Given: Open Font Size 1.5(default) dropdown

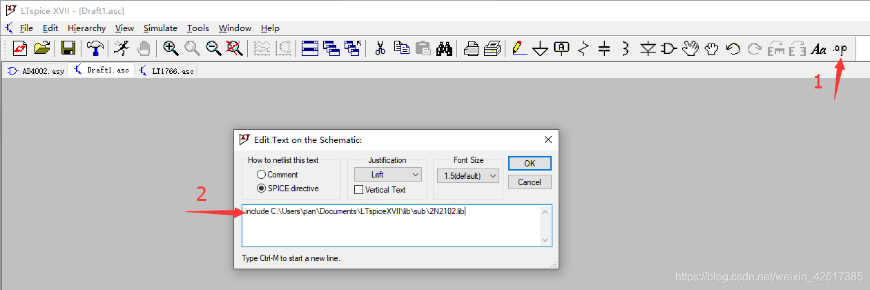Looking at the screenshot, I should [x=467, y=176].
